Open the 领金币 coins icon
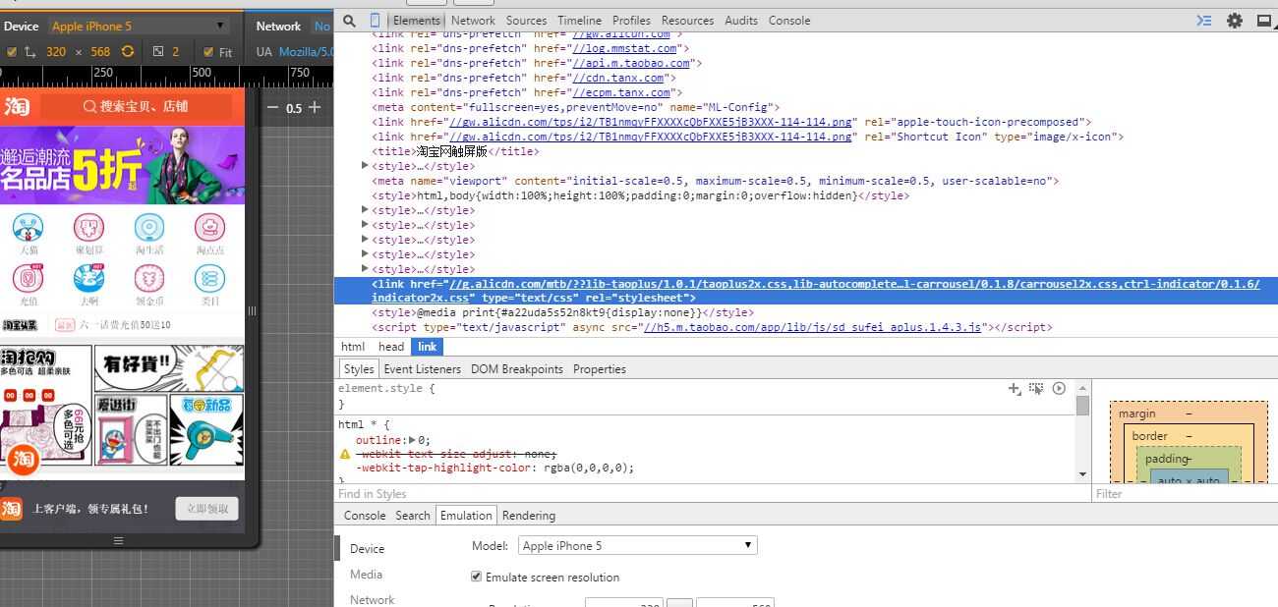 click(149, 279)
